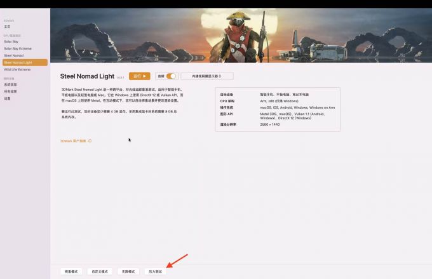This screenshot has width=432, height=279.
Task: Open Wild Life Extreme benchmark
Action: point(17,69)
